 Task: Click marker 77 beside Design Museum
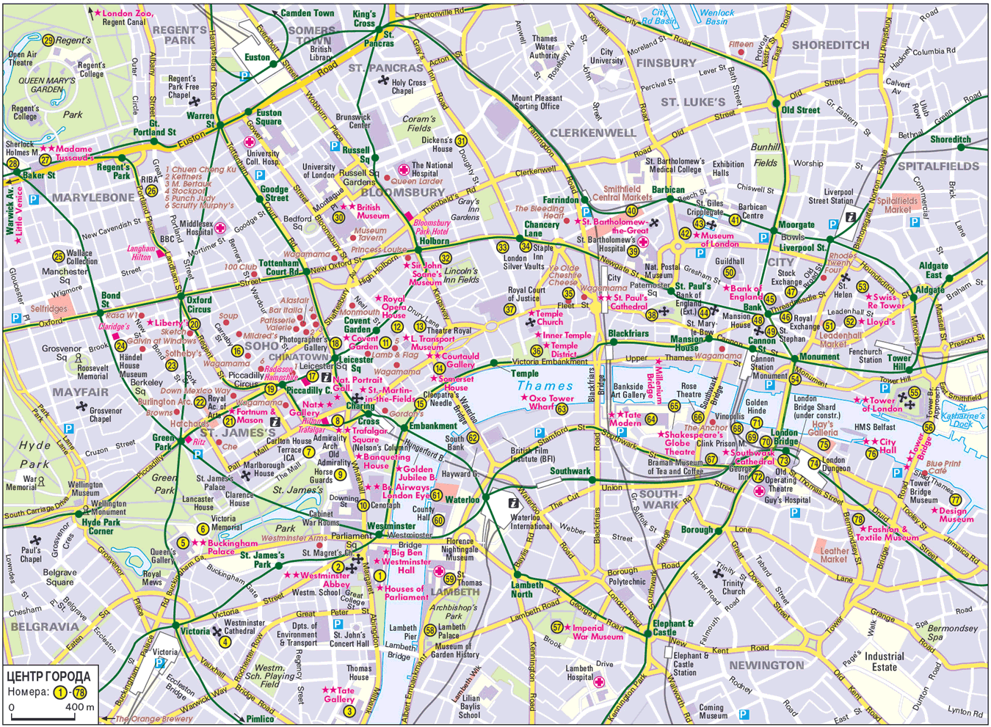click(x=955, y=500)
